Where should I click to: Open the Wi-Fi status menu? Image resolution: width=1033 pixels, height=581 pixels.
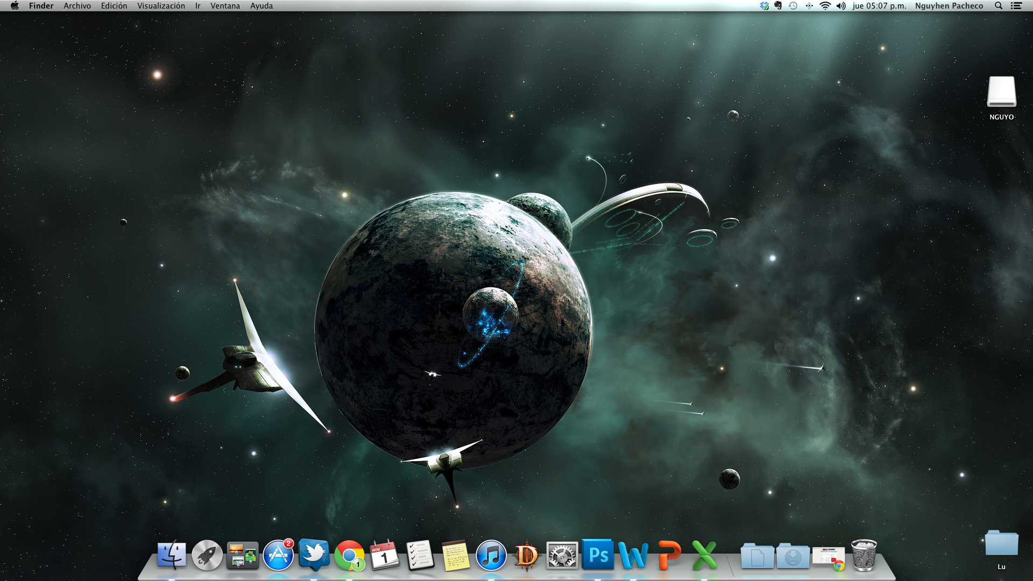(x=825, y=6)
